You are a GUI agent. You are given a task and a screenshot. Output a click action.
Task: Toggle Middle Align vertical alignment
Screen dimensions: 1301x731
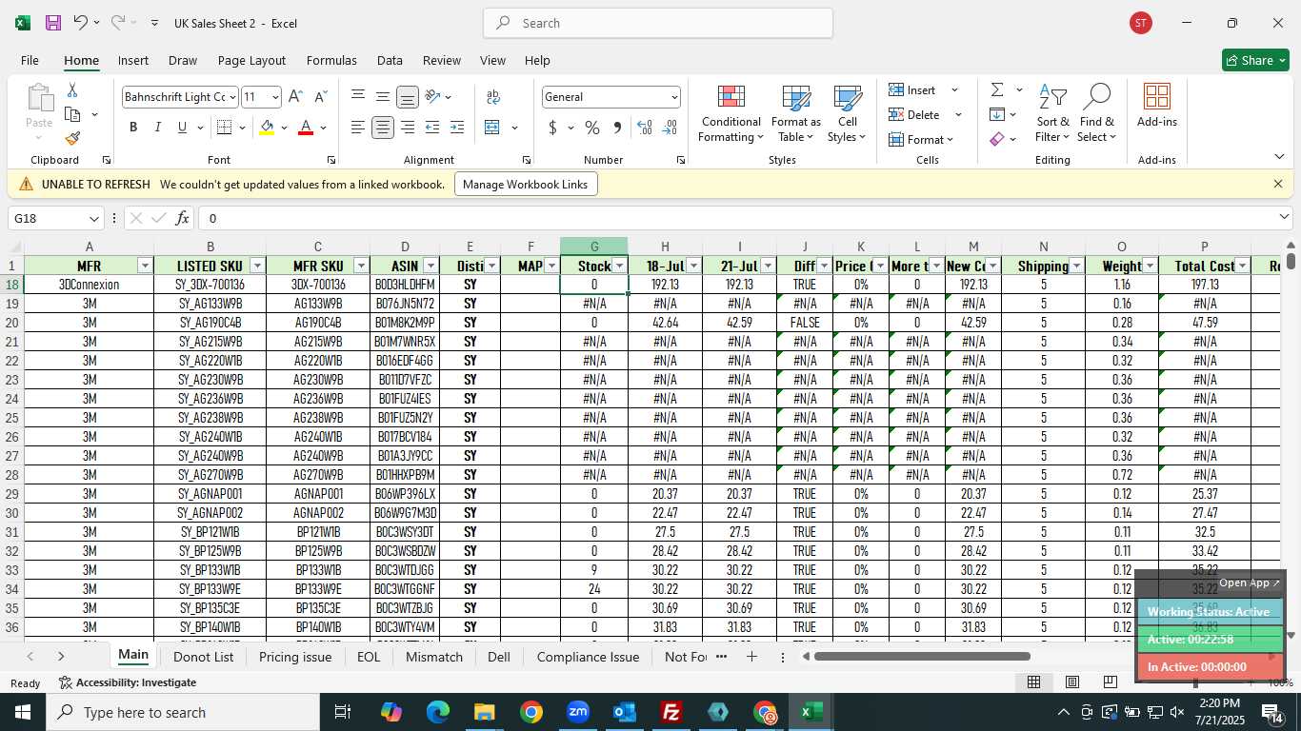pos(383,96)
